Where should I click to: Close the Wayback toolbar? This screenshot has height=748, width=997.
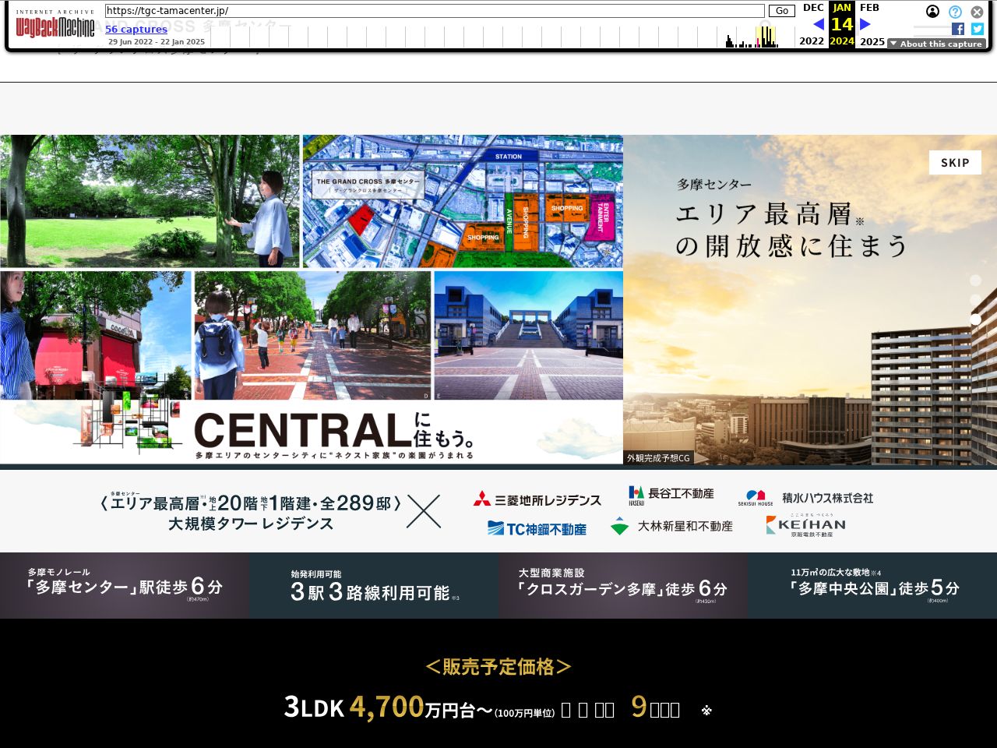[977, 12]
